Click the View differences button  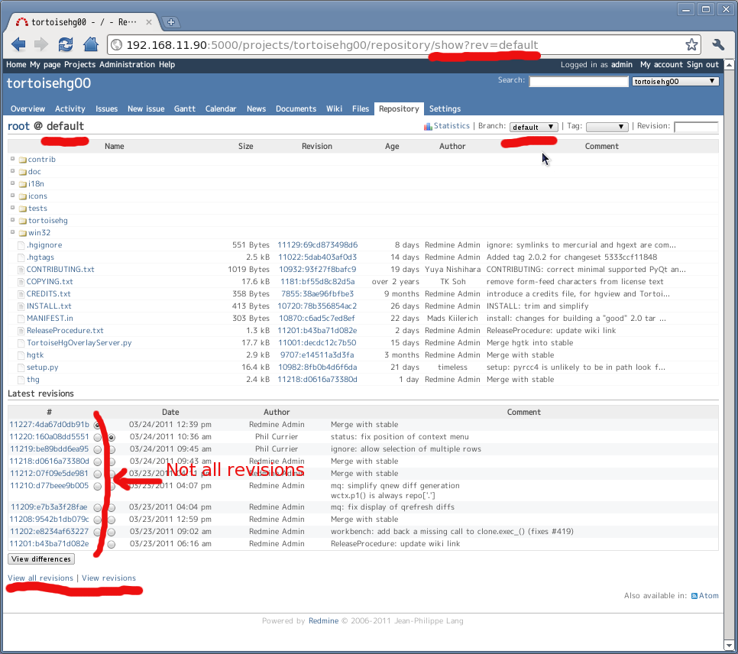41,559
